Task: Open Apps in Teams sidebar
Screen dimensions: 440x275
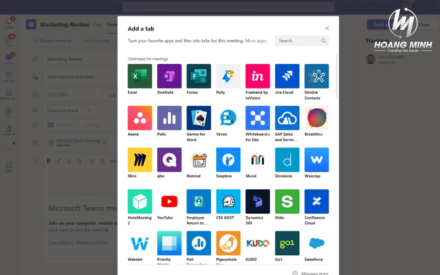Action: (9, 167)
